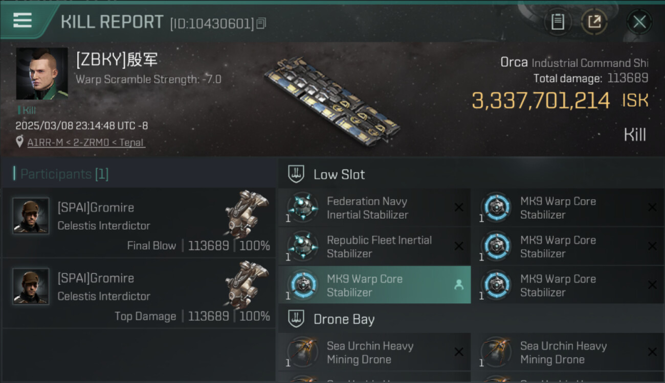
Task: Collapse the Drone Bay section
Action: [297, 319]
